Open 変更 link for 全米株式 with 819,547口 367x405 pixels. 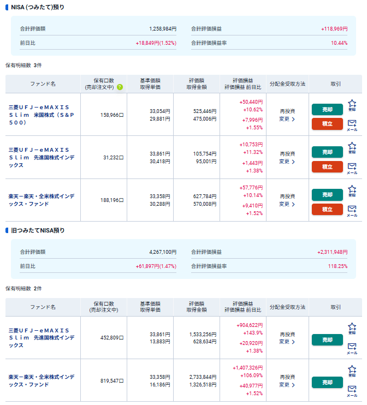(x=287, y=385)
